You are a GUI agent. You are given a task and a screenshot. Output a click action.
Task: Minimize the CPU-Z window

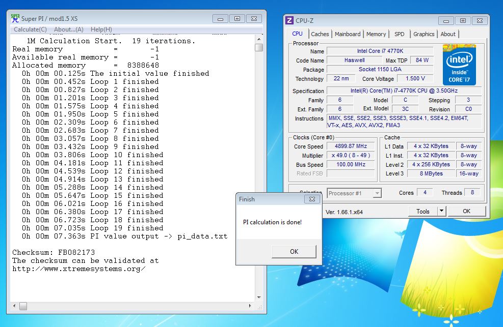(446, 21)
